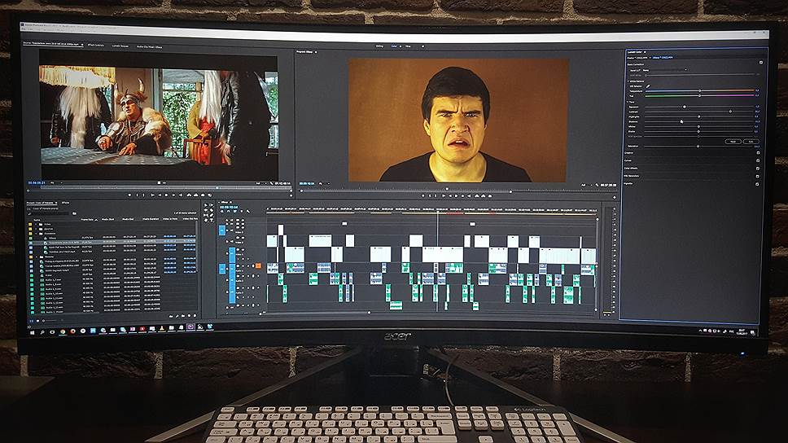This screenshot has height=443, width=788.
Task: Toggle the Basic Correction section checkbox
Action: click(760, 63)
